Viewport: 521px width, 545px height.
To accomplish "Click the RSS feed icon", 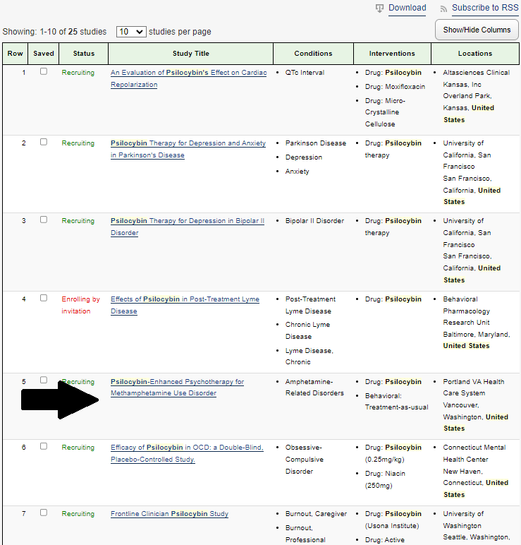I will point(443,8).
